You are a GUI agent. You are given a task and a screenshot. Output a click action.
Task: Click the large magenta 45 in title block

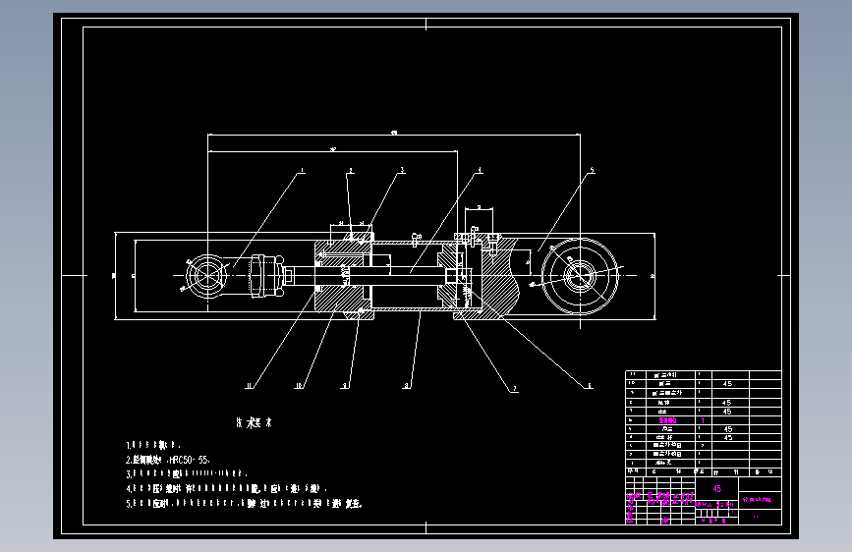point(716,488)
